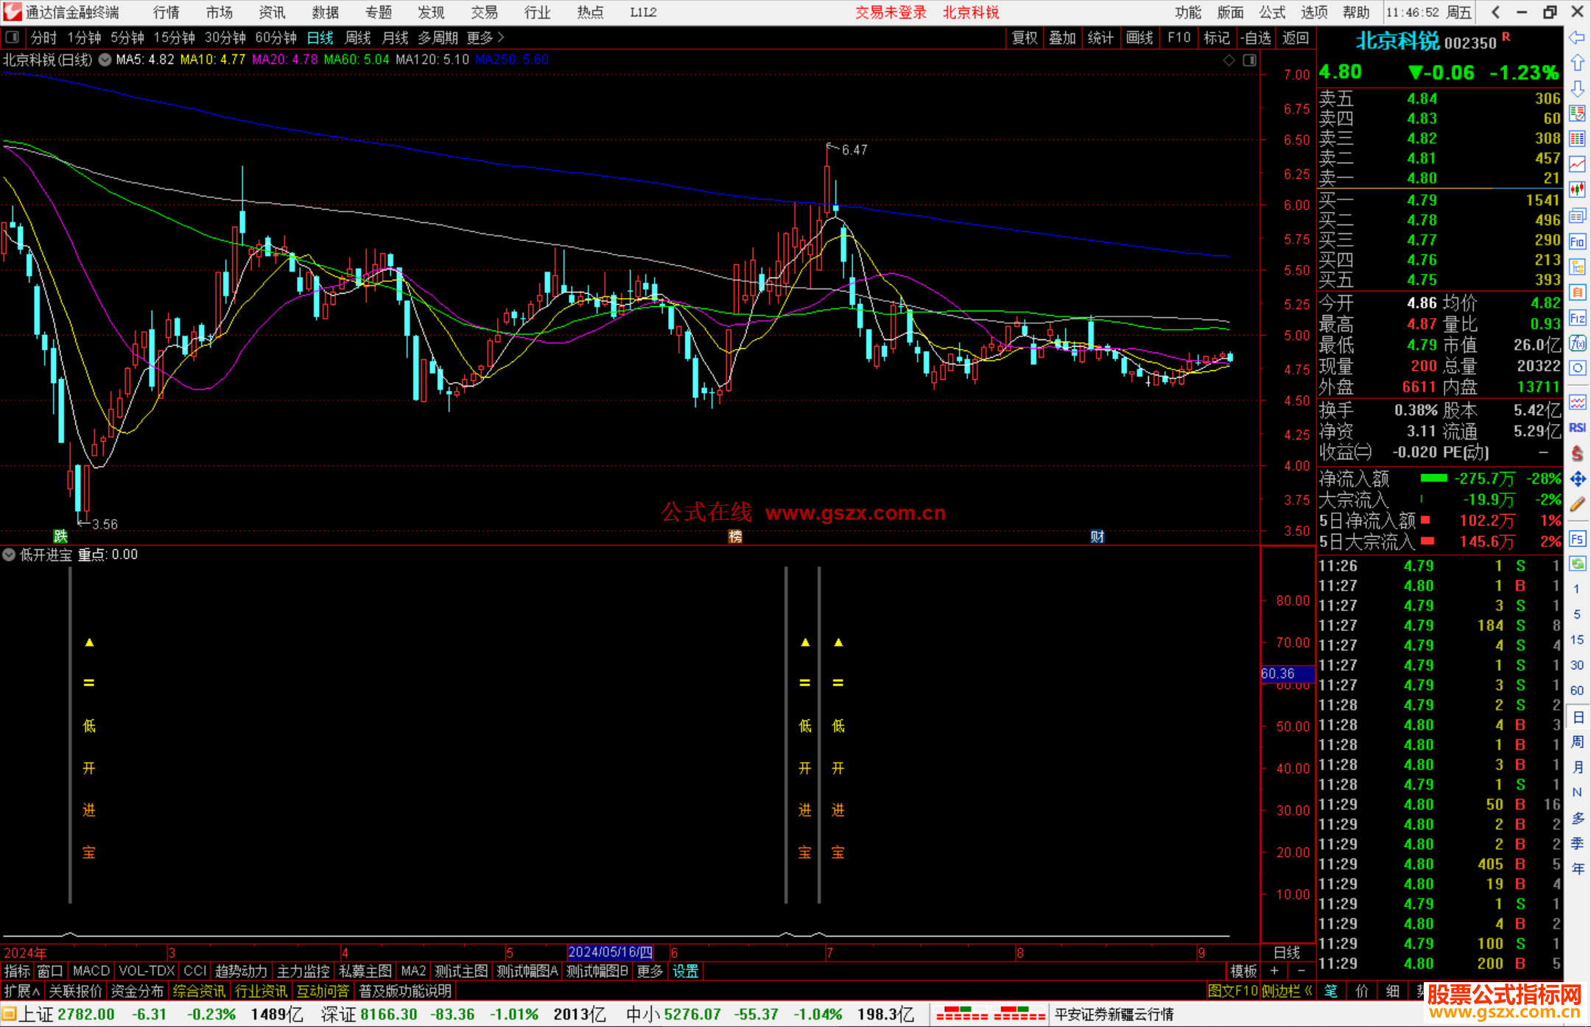Click the F10 icon in right sidebar
Image resolution: width=1591 pixels, height=1027 pixels.
click(x=1577, y=241)
